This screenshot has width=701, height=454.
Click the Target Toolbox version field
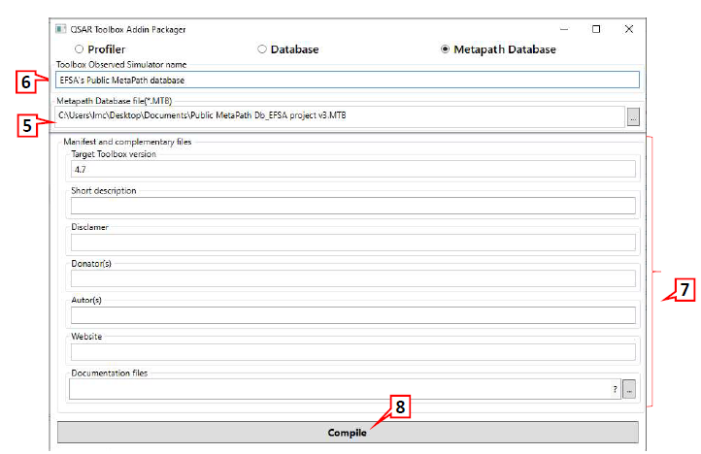pyautogui.click(x=353, y=170)
